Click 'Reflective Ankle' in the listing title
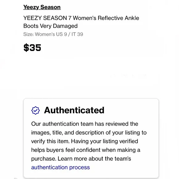The height and width of the screenshot is (179, 179). (x=119, y=18)
